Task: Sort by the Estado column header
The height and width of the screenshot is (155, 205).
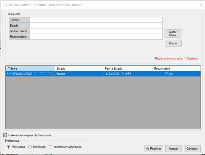Action: tap(79, 68)
